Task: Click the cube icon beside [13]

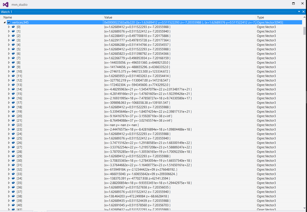Action: click(x=13, y=85)
